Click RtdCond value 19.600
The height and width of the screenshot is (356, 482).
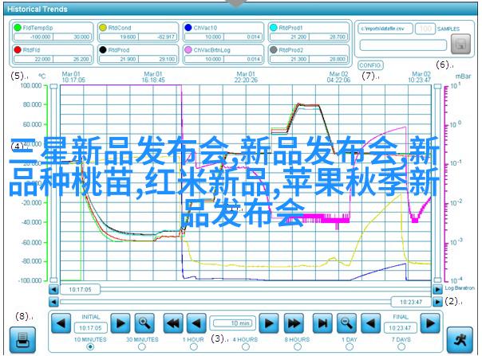119,37
